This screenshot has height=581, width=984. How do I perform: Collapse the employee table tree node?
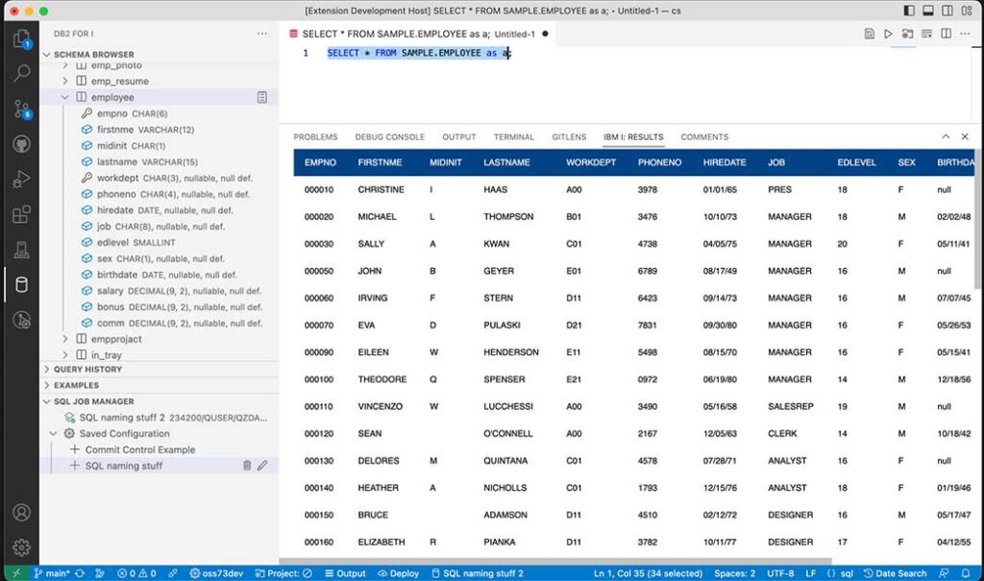pyautogui.click(x=64, y=96)
